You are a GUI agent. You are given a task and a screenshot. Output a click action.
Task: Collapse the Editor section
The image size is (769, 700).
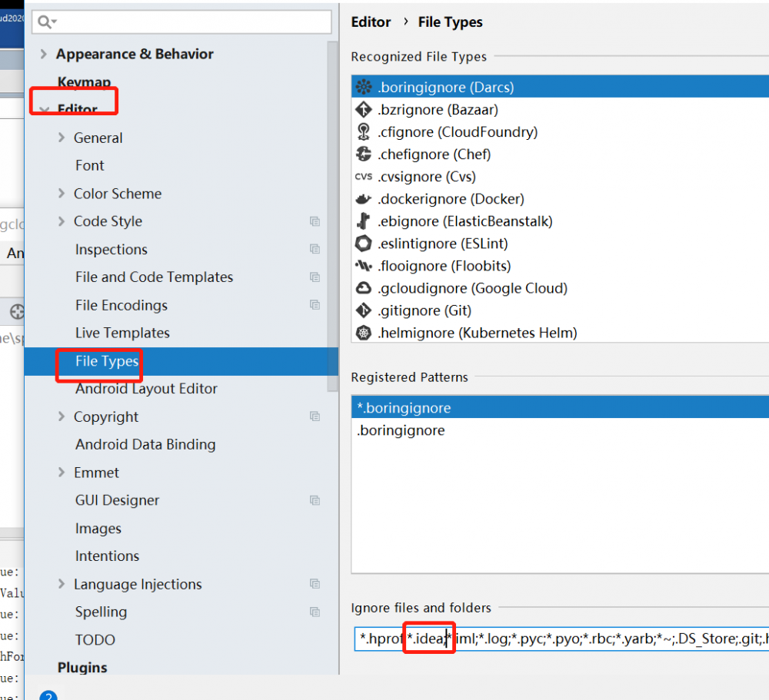tap(44, 109)
